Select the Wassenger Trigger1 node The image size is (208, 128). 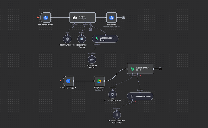[x=68, y=81]
